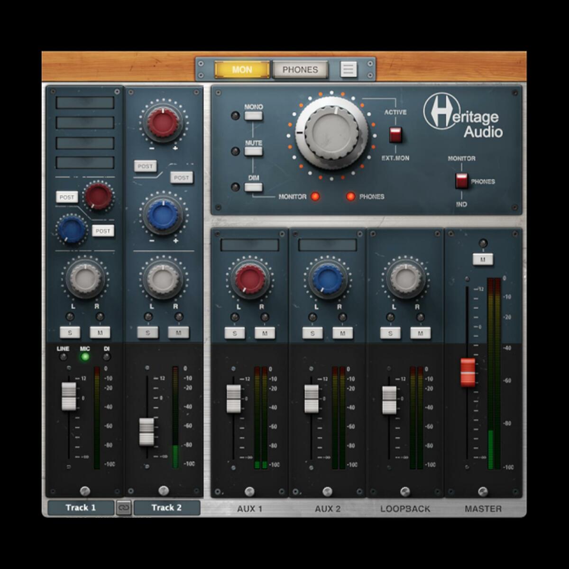This screenshot has width=569, height=569.
Task: Click Track 1 grey pan knob
Action: coord(85,278)
